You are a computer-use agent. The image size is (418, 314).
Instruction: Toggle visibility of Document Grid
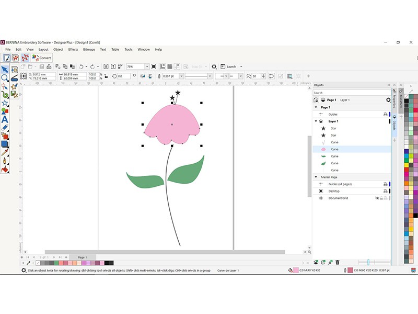coord(376,198)
